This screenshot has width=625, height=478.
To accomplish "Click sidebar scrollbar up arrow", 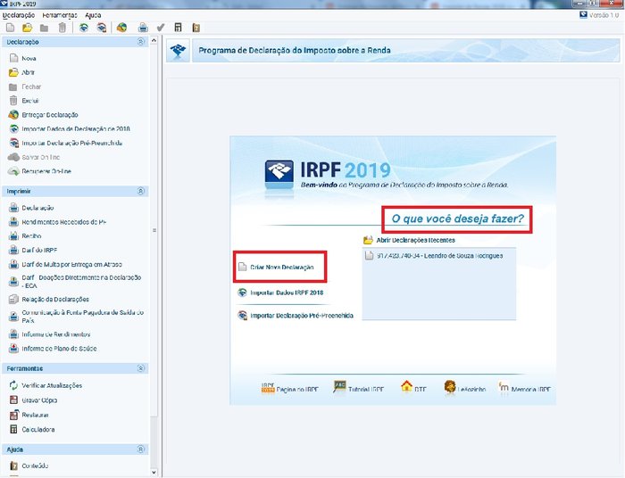I will tap(154, 41).
